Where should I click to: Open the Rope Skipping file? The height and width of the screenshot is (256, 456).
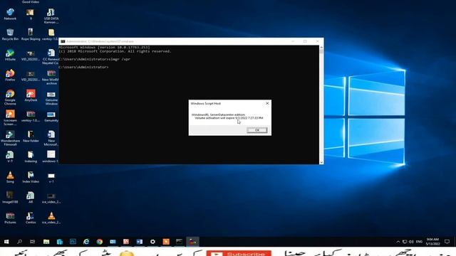coord(31,34)
